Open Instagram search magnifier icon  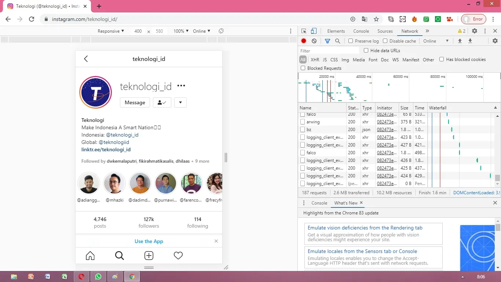pyautogui.click(x=120, y=256)
